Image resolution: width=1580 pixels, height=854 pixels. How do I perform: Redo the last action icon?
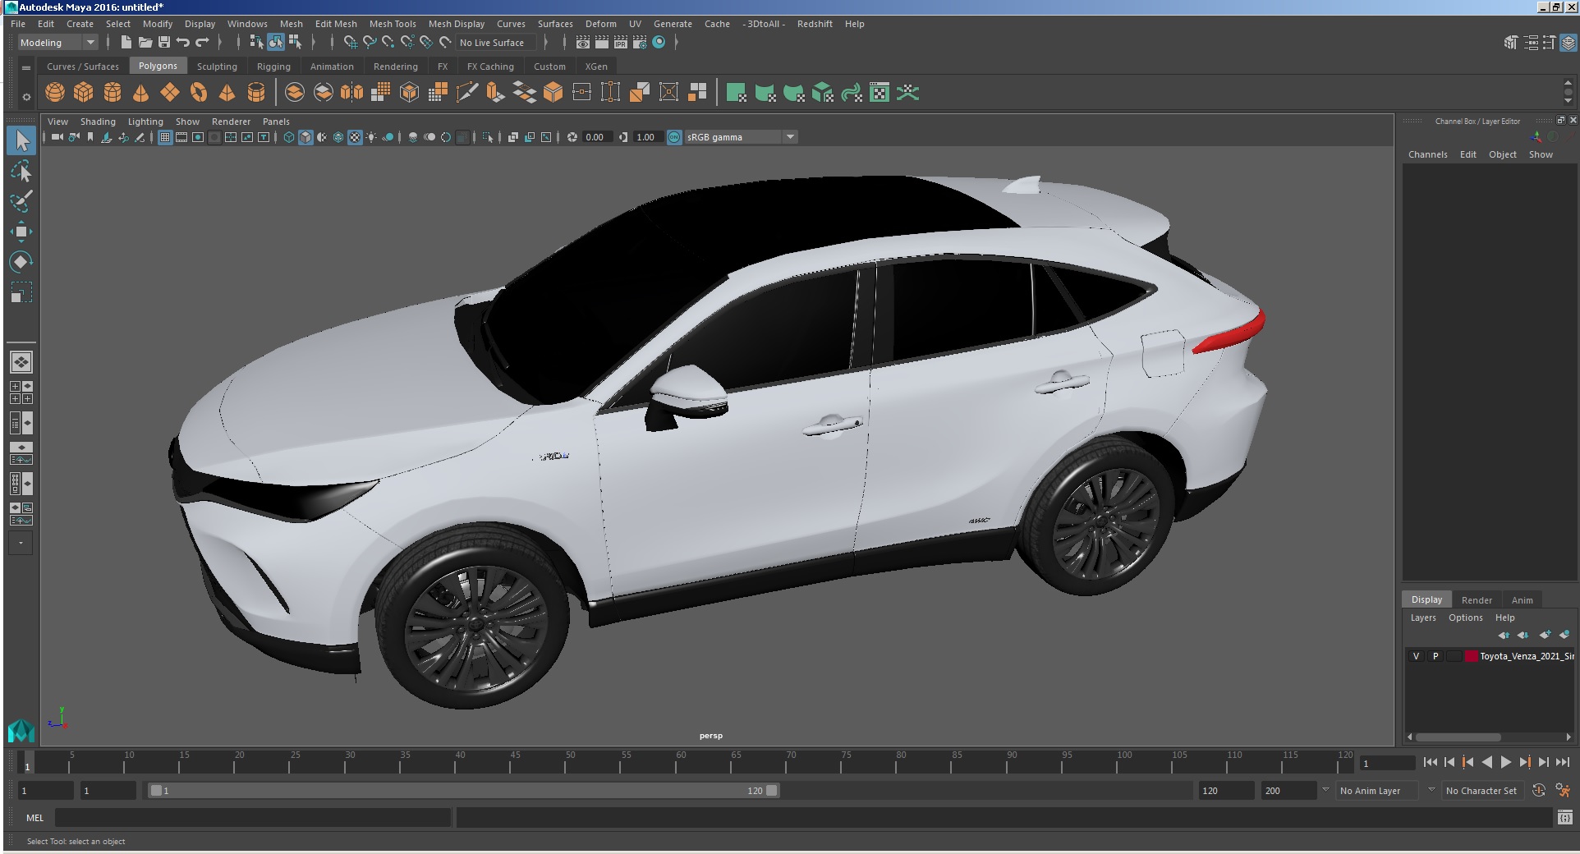(202, 42)
